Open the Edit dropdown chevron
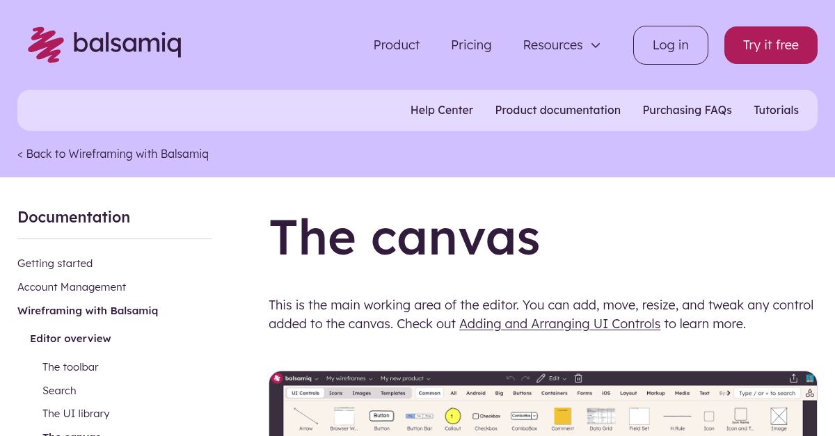The image size is (835, 436). coord(566,379)
